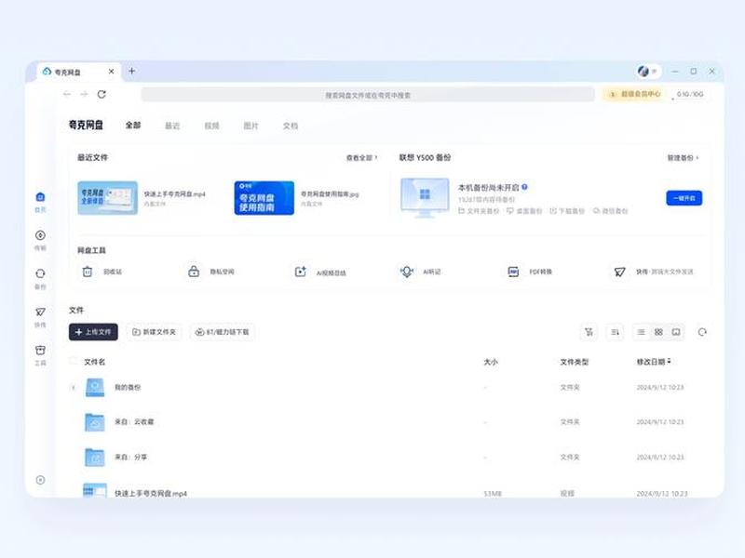Click the 文件类型 column header
The height and width of the screenshot is (558, 745).
coord(574,362)
